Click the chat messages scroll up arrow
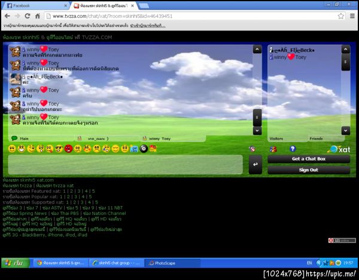 coord(257,49)
